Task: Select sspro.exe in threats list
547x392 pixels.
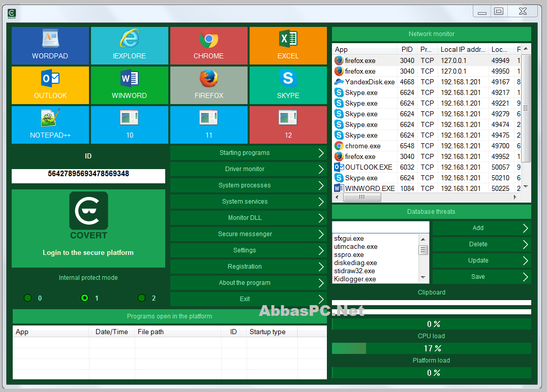Action: (x=349, y=255)
